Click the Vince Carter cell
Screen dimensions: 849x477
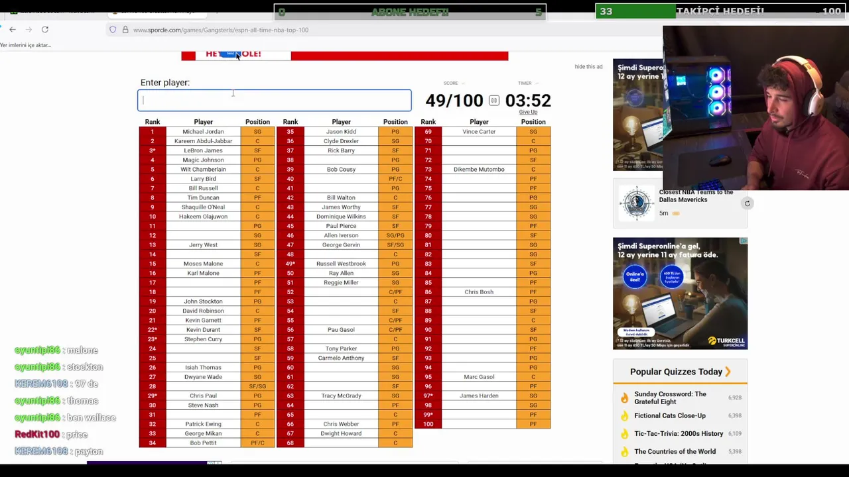tap(479, 132)
